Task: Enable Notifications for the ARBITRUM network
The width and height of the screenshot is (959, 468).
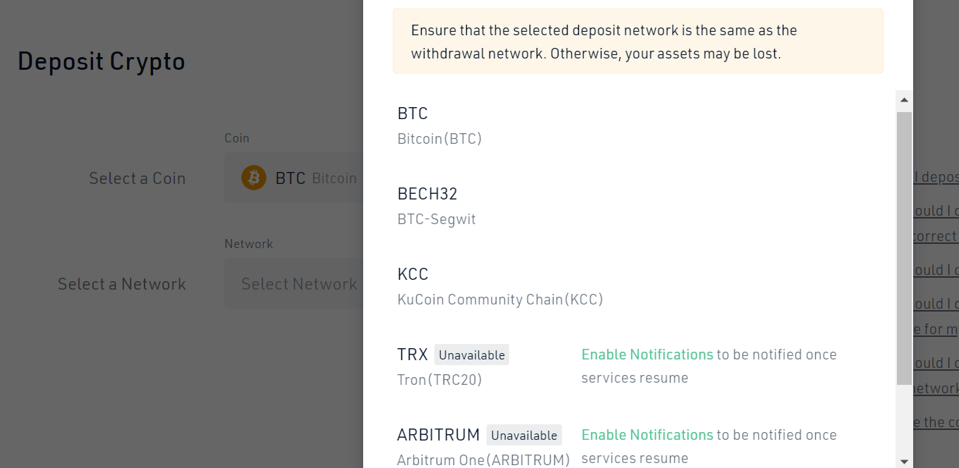Action: pyautogui.click(x=647, y=435)
